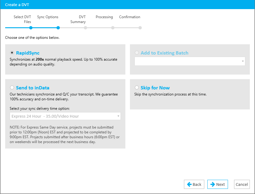The width and height of the screenshot is (255, 194).
Task: Choose the Send to inData radio option
Action: 12,88
